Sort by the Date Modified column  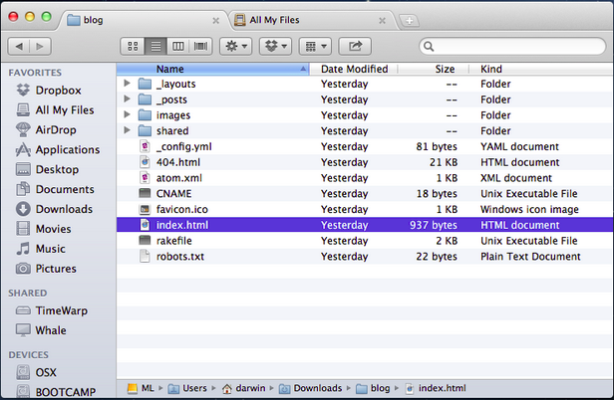tap(354, 69)
